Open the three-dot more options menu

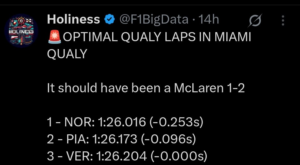coord(282,20)
